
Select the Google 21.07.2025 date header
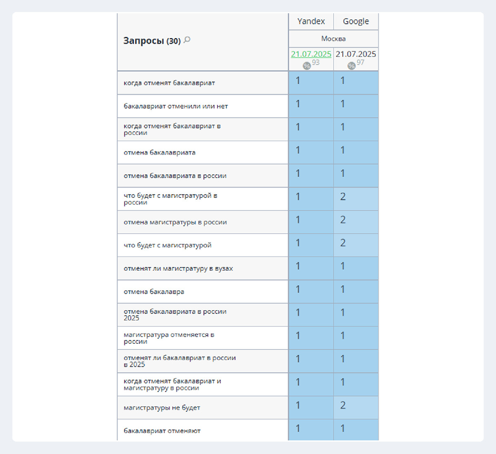point(355,54)
